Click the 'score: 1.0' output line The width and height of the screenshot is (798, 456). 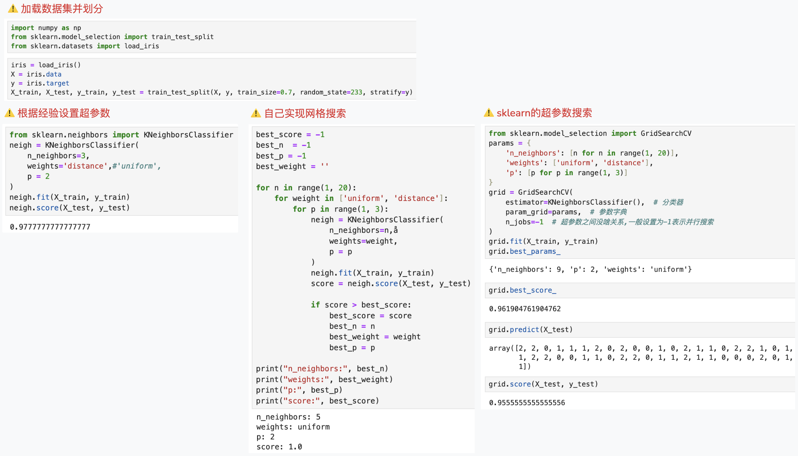point(279,447)
